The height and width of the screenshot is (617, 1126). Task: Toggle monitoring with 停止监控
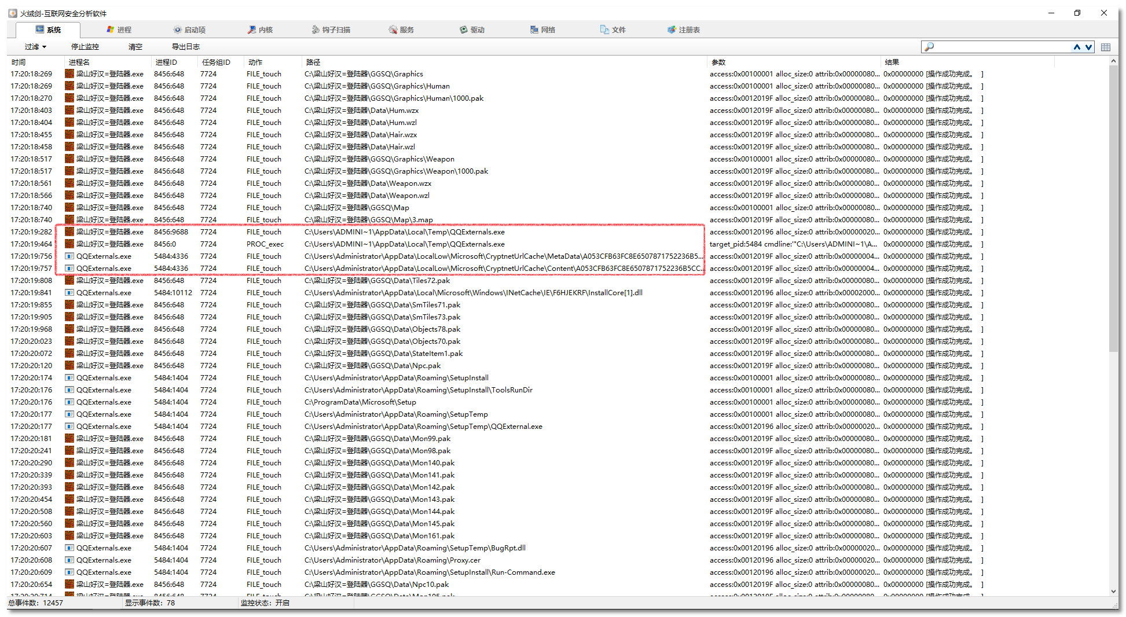pos(85,47)
